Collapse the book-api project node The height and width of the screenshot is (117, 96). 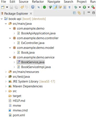2,19
